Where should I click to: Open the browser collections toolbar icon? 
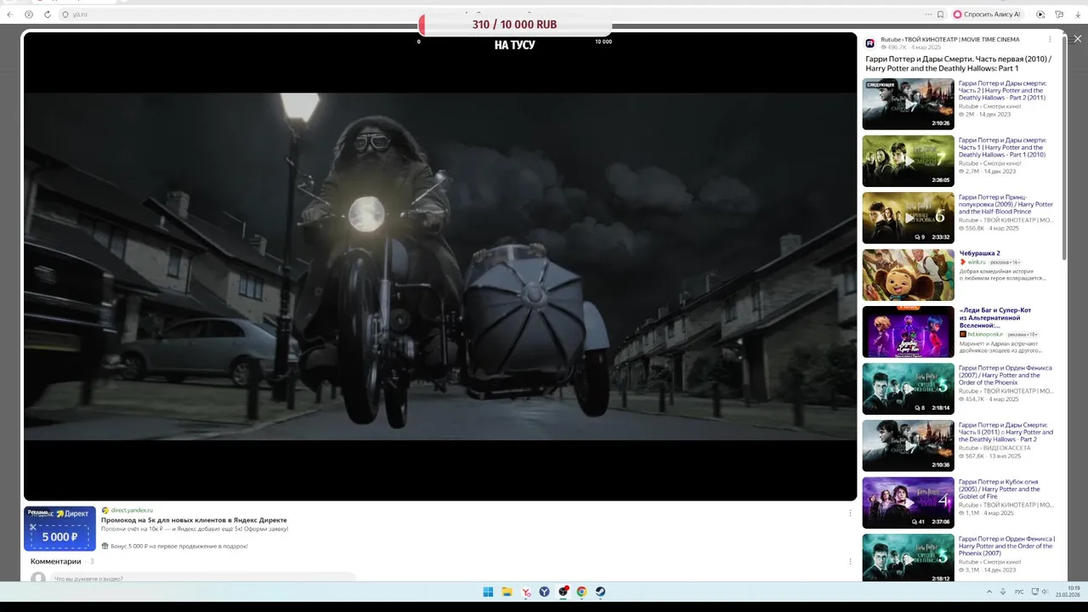1059,14
